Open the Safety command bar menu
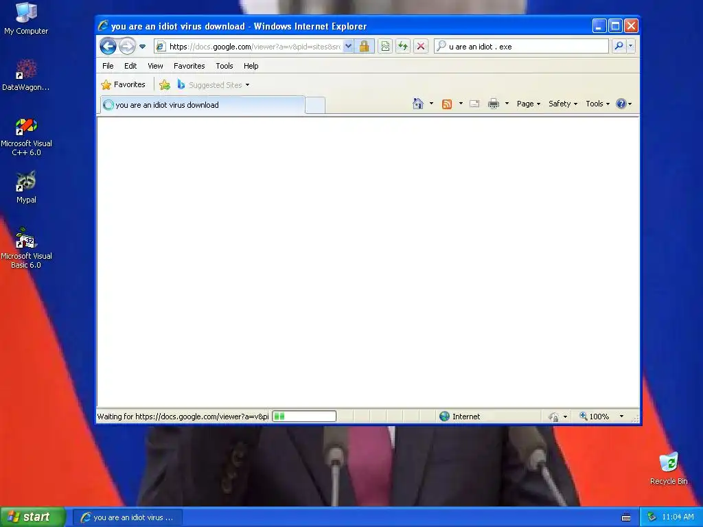This screenshot has height=527, width=703. [563, 104]
